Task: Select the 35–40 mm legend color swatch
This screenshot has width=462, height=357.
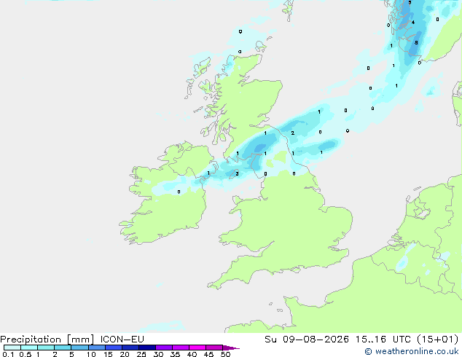Action: (180, 348)
